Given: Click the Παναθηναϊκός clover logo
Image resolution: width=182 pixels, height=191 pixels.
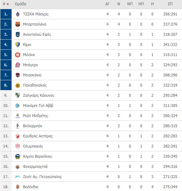Looking at the screenshot, I should pos(18,85).
